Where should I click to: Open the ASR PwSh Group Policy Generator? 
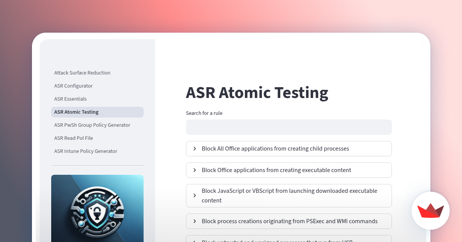(x=92, y=125)
